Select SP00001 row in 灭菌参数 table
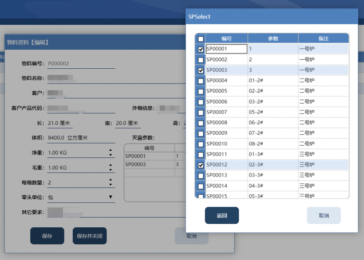This screenshot has height=260, width=364. pos(155,156)
